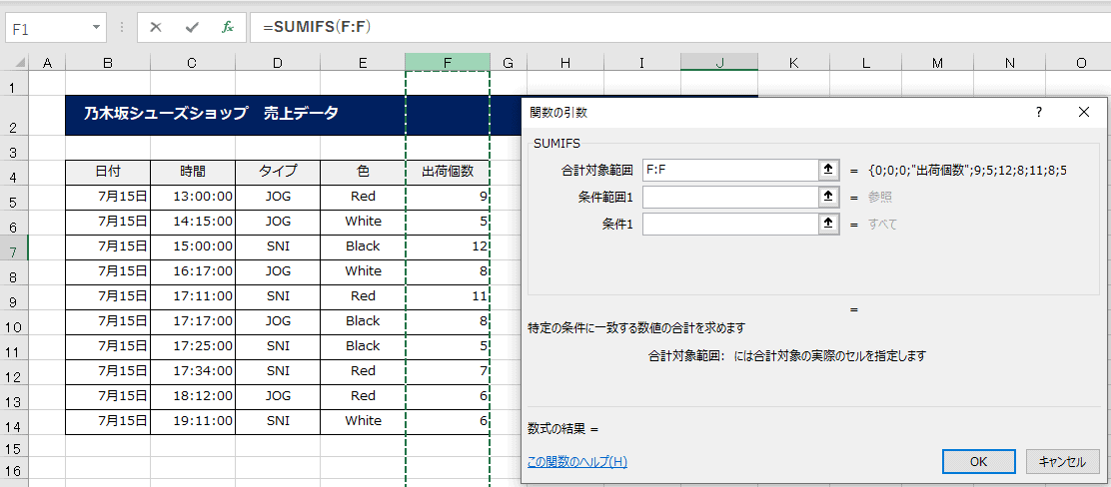1111x487 pixels.
Task: Click the 出荷個数 header cell
Action: [447, 172]
